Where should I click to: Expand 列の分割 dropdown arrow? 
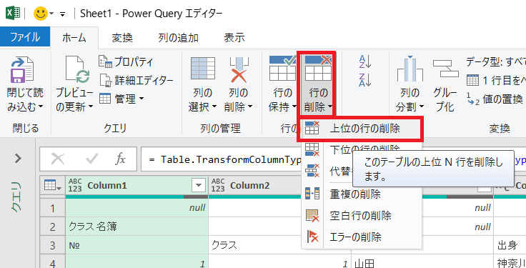tap(422, 107)
